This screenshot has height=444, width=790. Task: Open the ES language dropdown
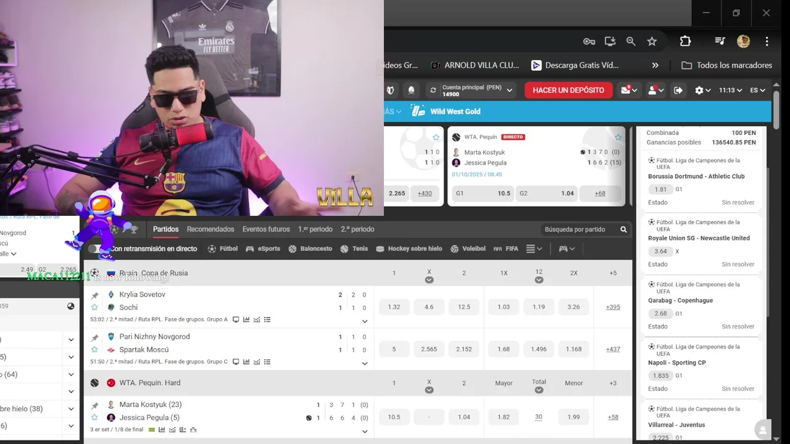pos(757,90)
